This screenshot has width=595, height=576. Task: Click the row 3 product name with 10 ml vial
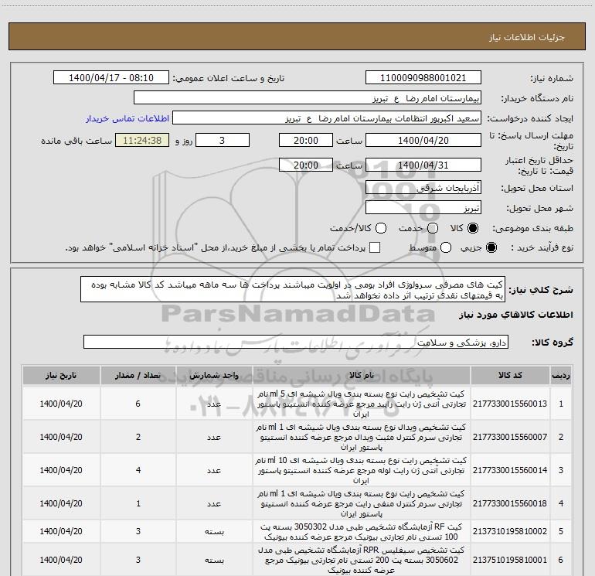point(362,470)
